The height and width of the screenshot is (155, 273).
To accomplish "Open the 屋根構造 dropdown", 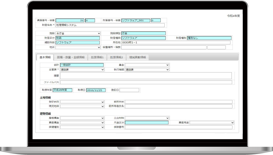I will (x=82, y=118).
